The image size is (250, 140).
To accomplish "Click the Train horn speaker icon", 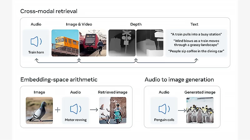I will pos(36,41).
